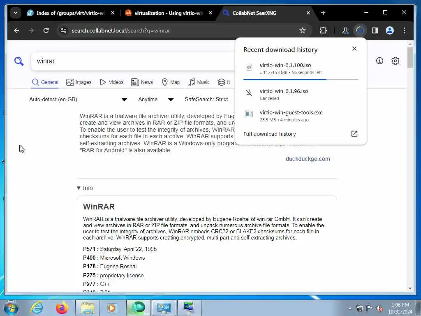Open Windows Media Player from taskbar
This screenshot has width=421, height=316.
click(x=113, y=308)
